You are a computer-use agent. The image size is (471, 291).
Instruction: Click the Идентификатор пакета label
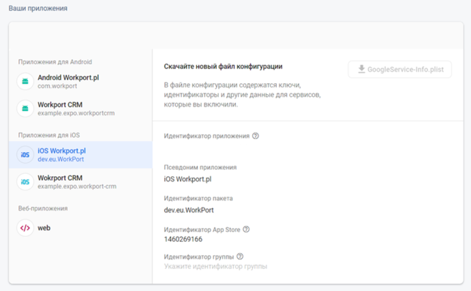[x=198, y=198]
